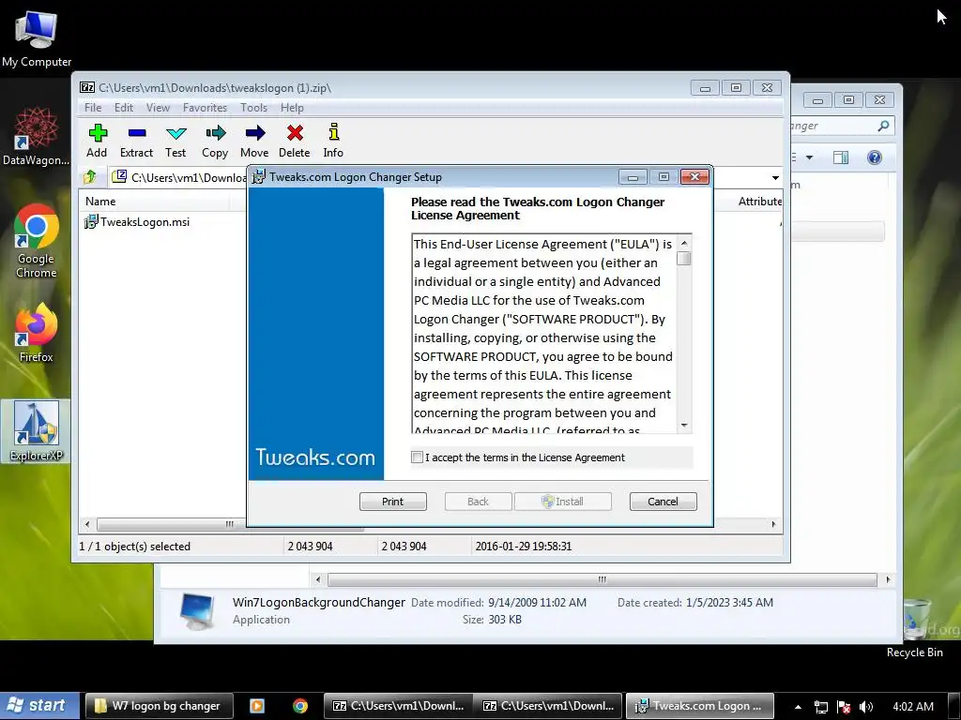The width and height of the screenshot is (961, 720).
Task: Click the EULA vertical scrollbar thumb
Action: 684,259
